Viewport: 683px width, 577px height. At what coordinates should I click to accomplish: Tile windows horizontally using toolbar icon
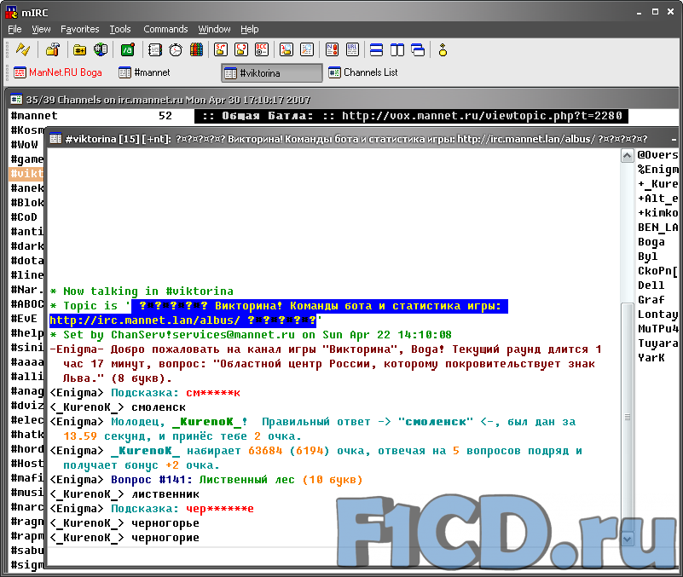click(376, 49)
